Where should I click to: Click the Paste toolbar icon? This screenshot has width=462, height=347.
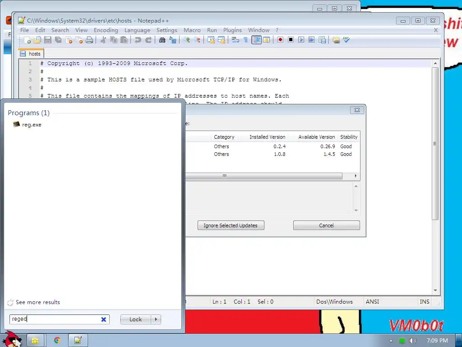124,40
